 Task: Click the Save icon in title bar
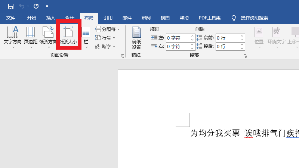pos(10,6)
